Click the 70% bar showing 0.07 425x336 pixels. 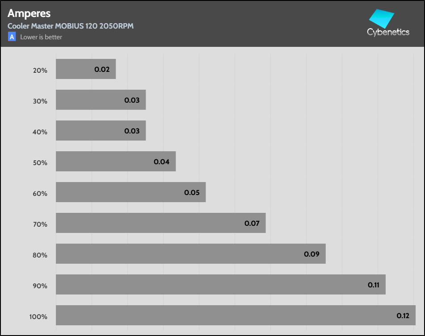160,223
